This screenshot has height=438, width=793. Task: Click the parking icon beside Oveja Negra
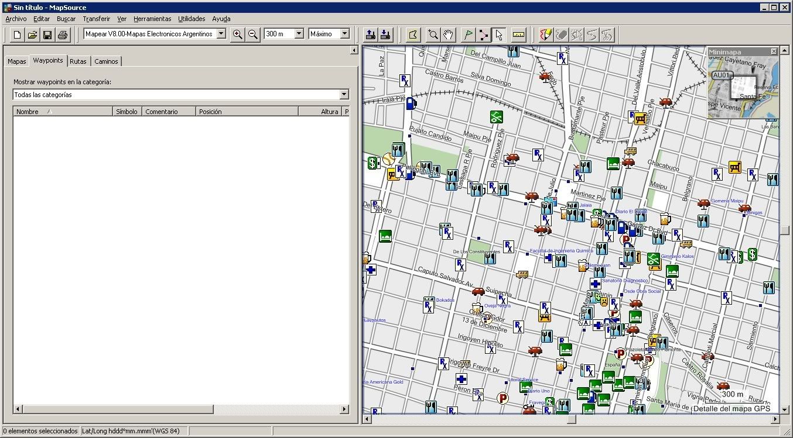pyautogui.click(x=486, y=318)
